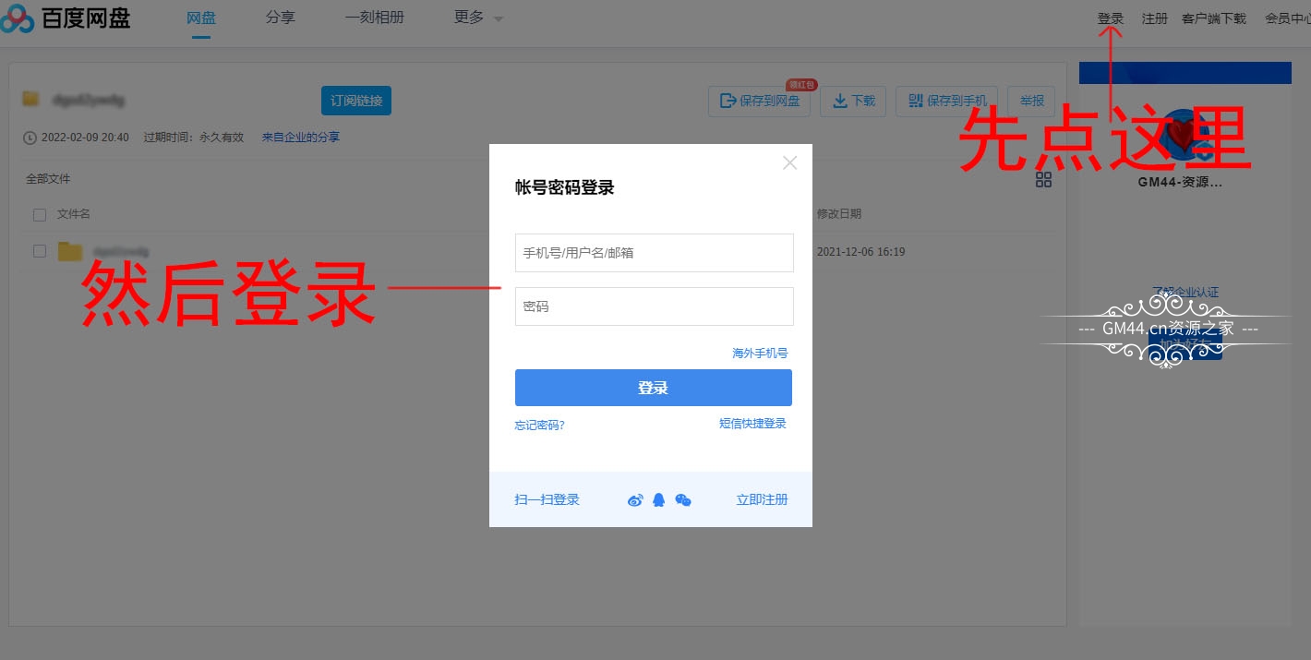Viewport: 1311px width, 660px height.
Task: Tick the checkbox for the folder row
Action: (40, 251)
